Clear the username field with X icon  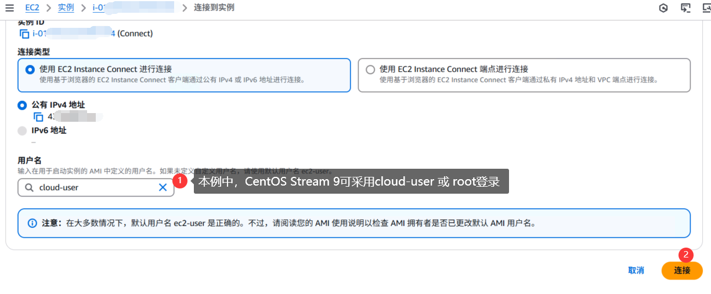tap(163, 187)
